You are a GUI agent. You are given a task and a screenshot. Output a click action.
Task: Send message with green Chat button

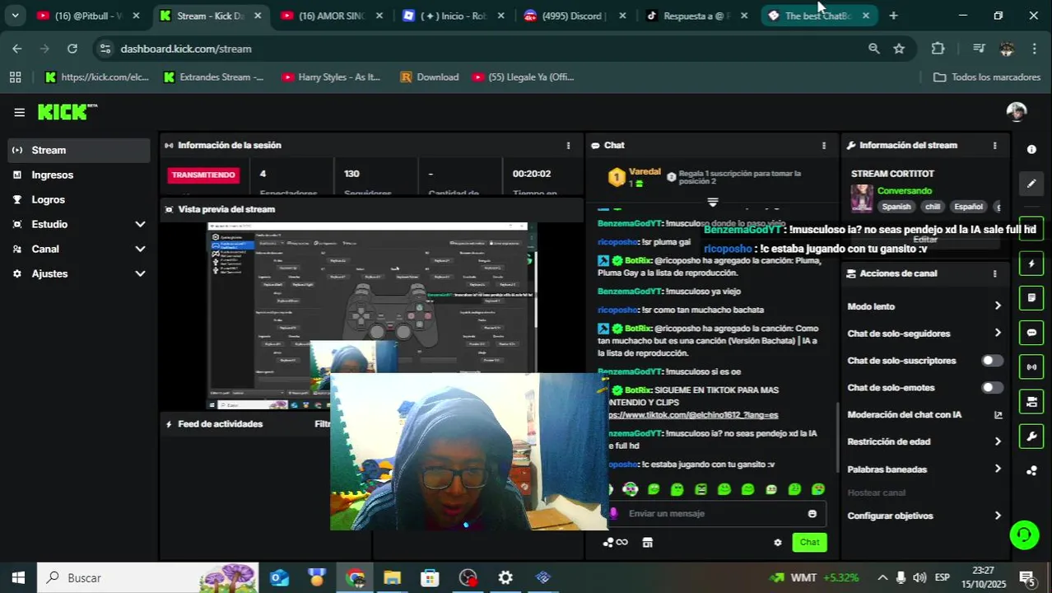[810, 542]
